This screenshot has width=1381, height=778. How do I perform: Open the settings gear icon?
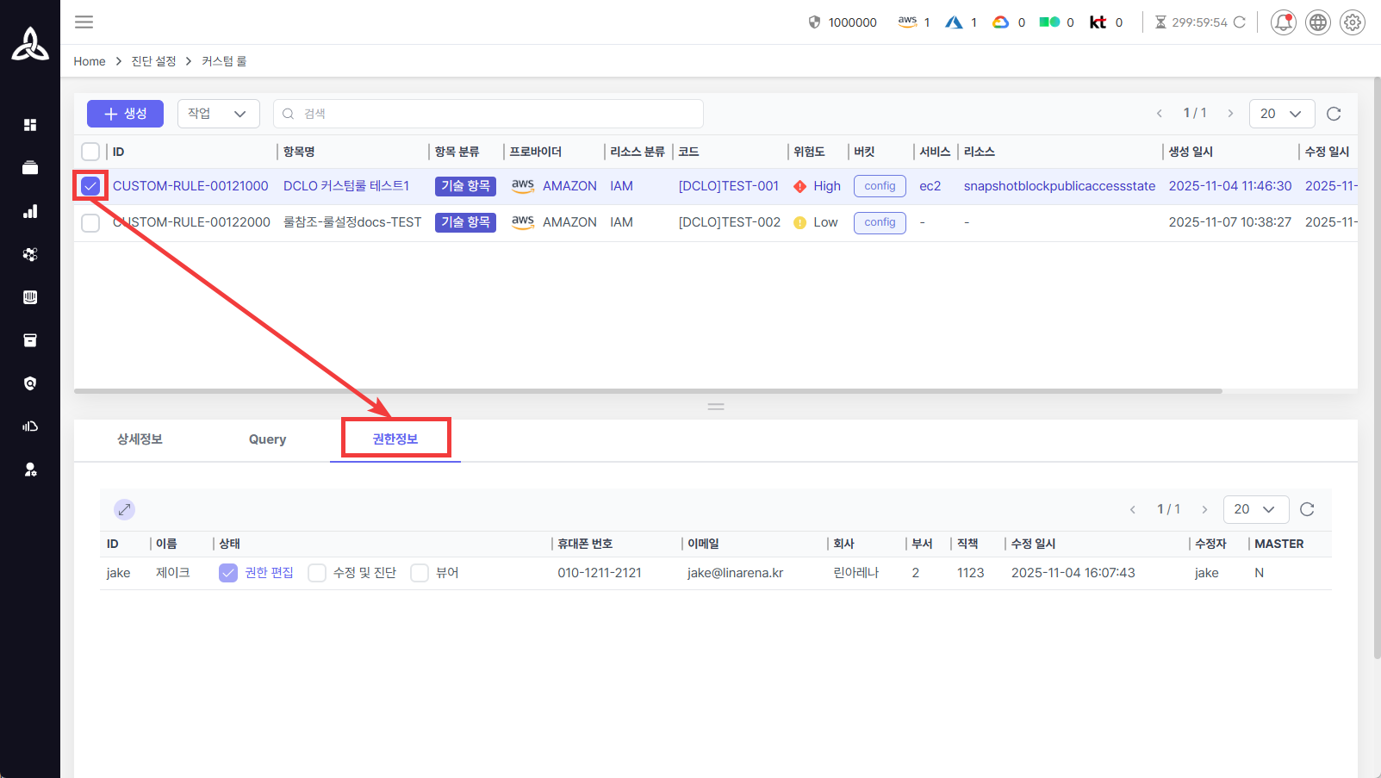(x=1352, y=22)
